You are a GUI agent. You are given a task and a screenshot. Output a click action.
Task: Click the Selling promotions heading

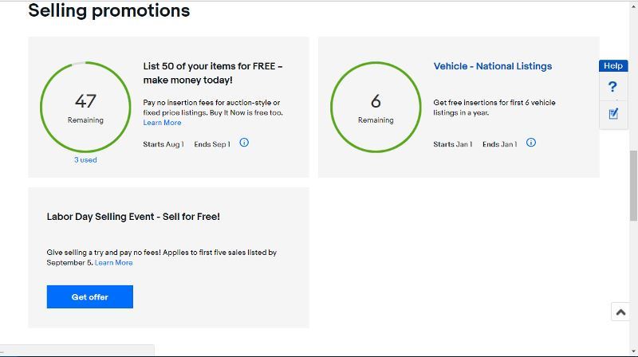pyautogui.click(x=109, y=10)
